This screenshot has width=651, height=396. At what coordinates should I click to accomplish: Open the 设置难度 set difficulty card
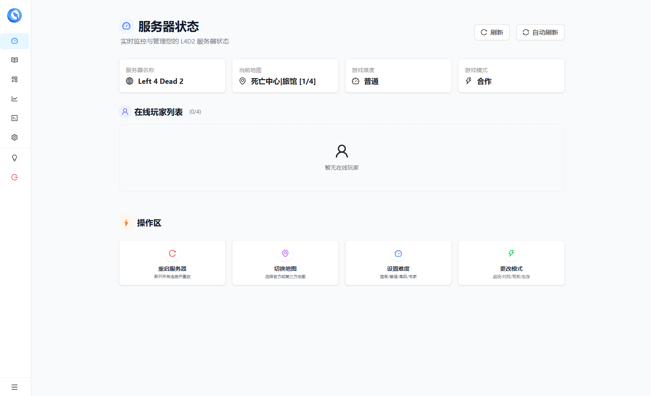[x=398, y=263]
